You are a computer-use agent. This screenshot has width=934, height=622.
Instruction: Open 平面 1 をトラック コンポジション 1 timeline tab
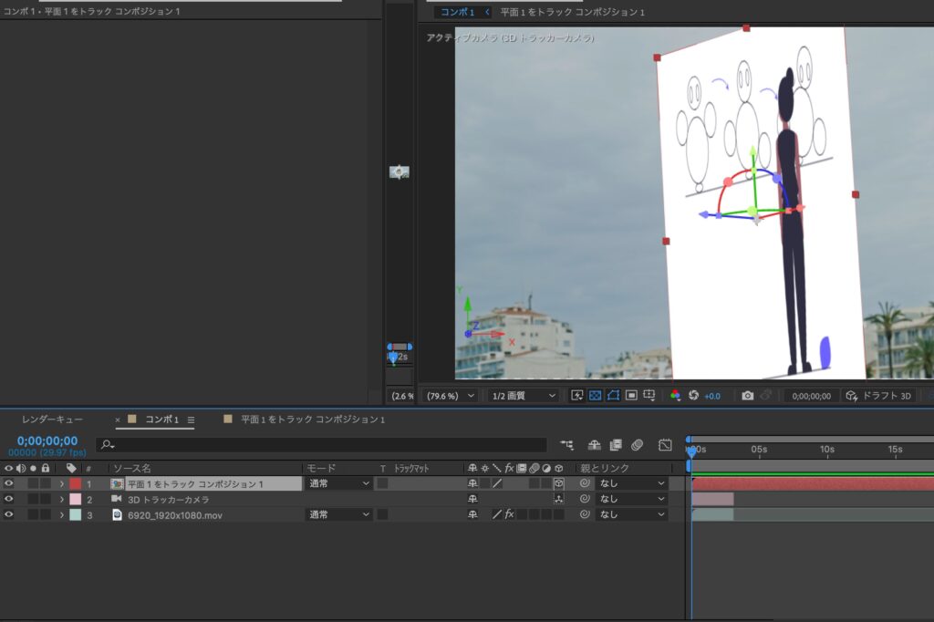(312, 420)
